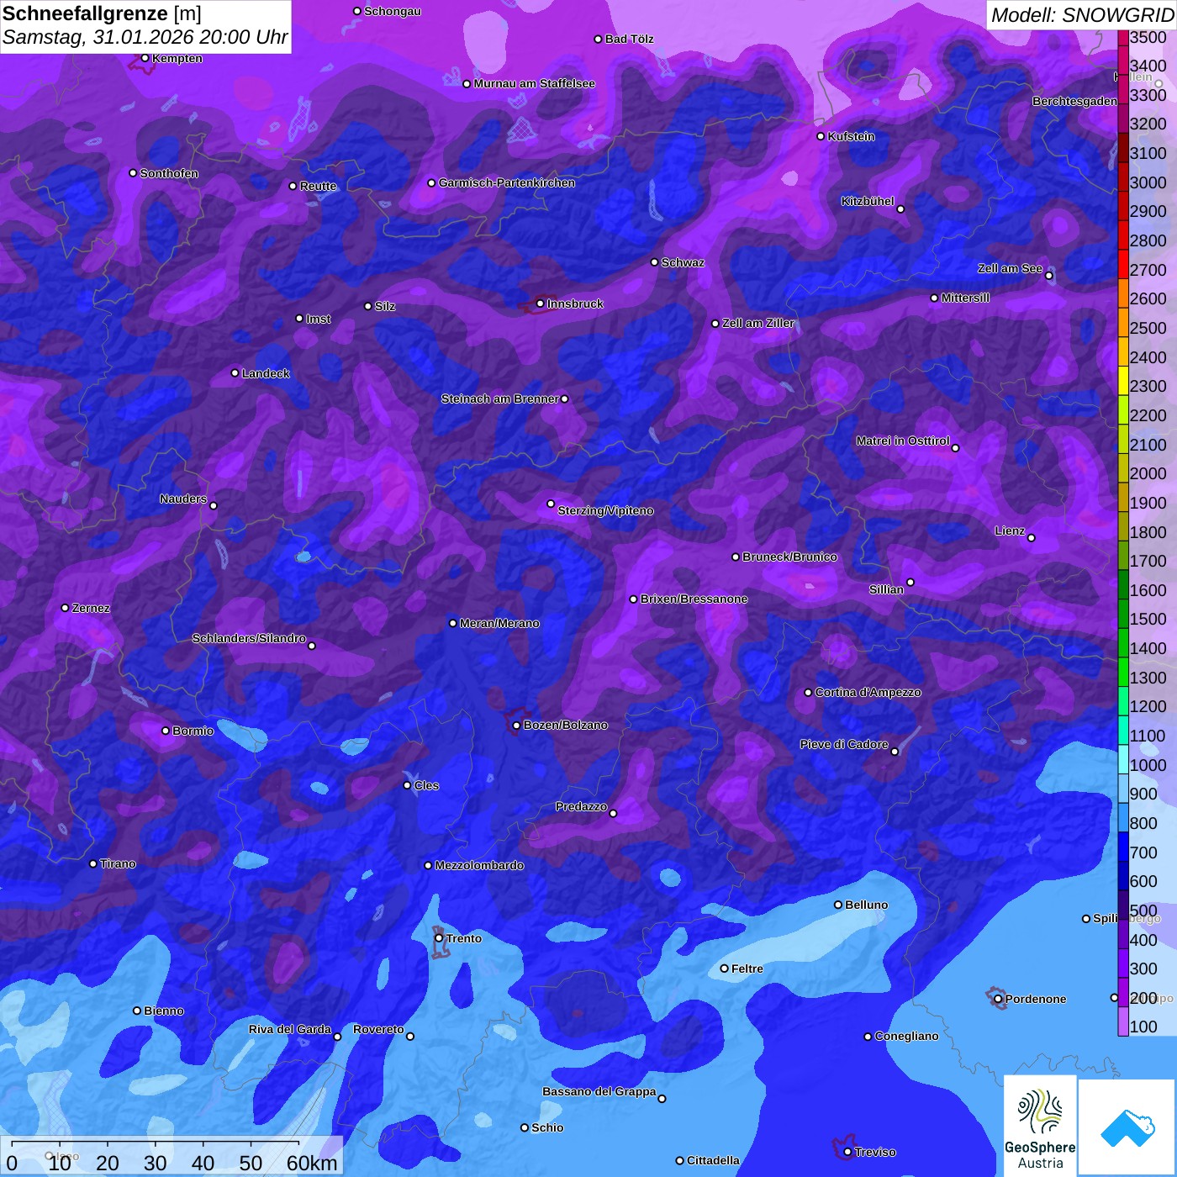Click the Zernez marker dot
This screenshot has width=1177, height=1177.
coord(66,608)
